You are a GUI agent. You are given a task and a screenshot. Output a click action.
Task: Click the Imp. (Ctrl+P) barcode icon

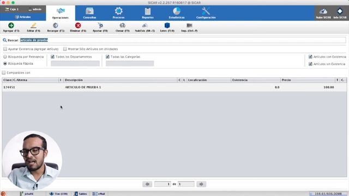pos(189,26)
